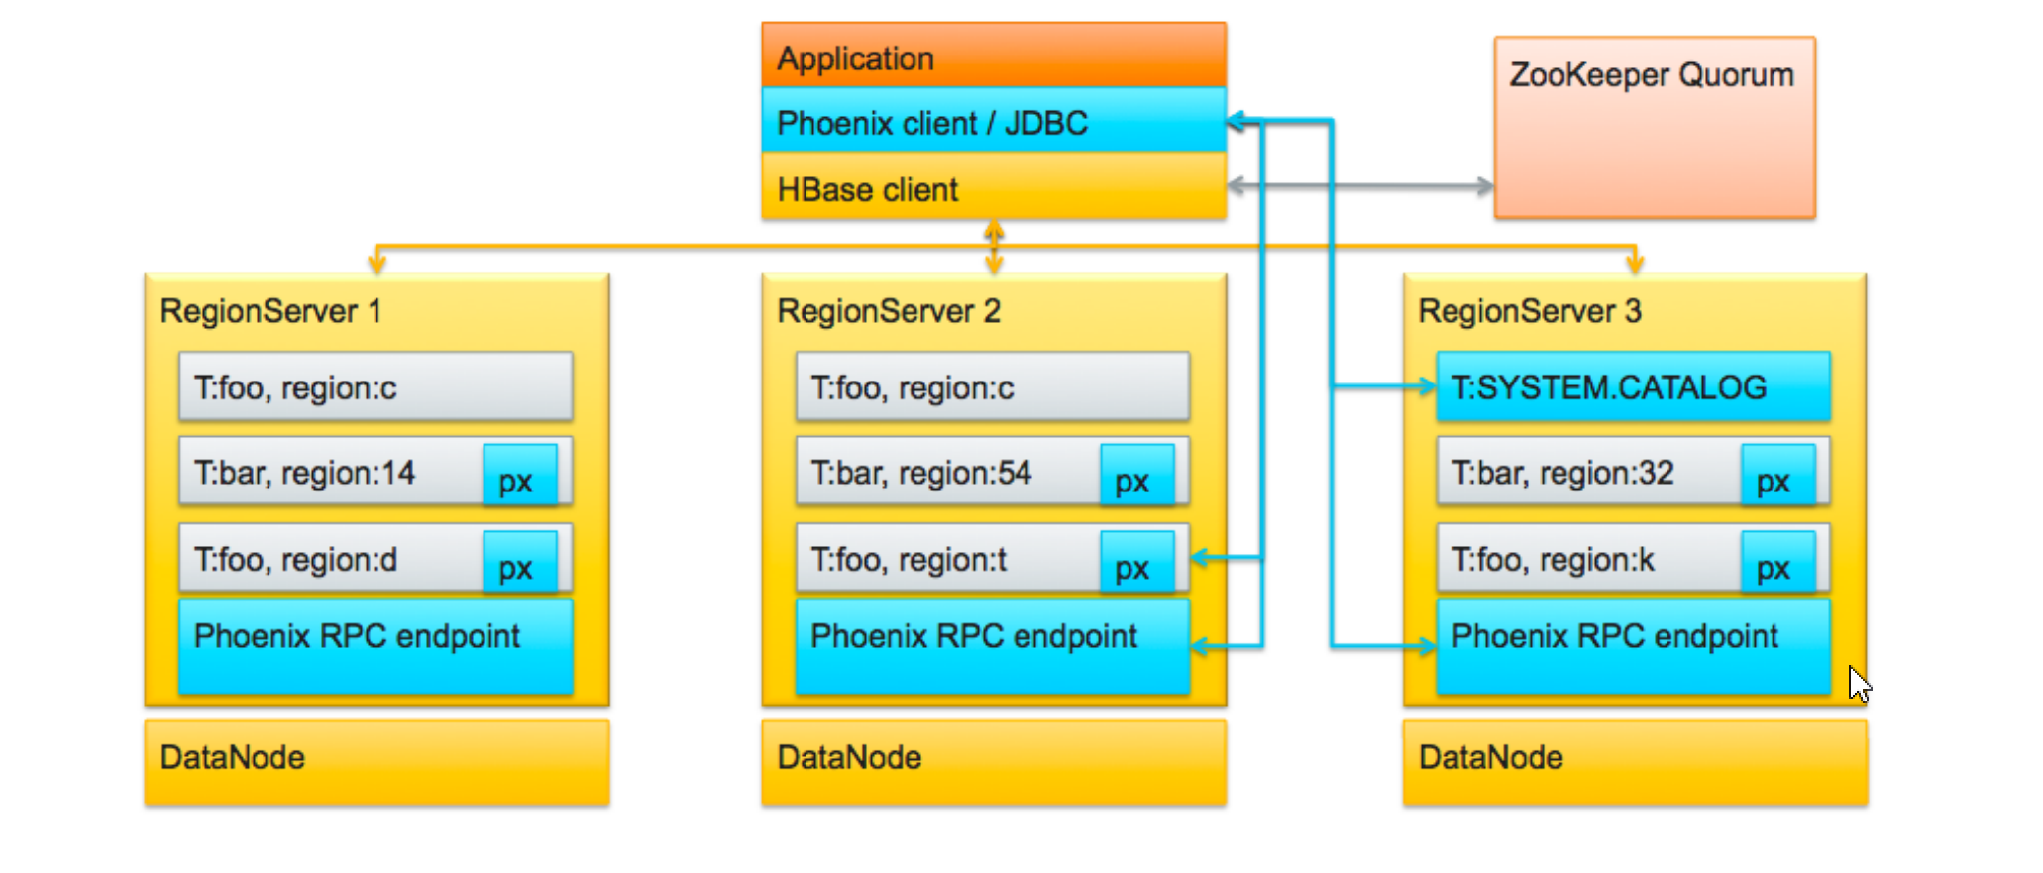Select the T:bar, region:14 label
Image resolution: width=2043 pixels, height=873 pixels.
(304, 473)
